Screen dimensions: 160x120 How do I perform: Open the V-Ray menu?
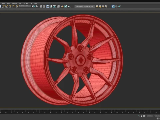pos(9,3)
